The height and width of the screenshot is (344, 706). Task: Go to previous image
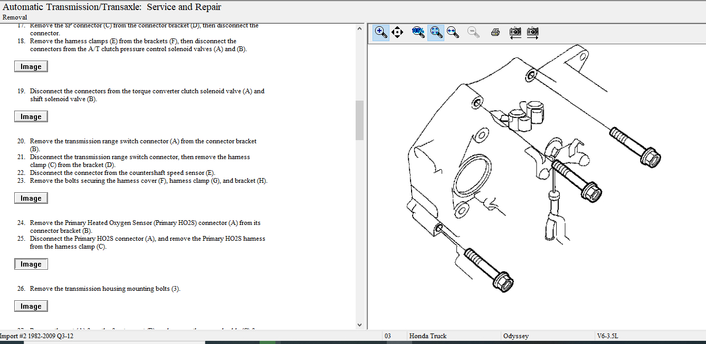pos(516,32)
